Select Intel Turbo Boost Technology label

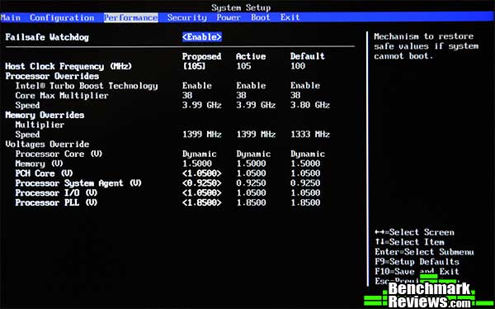(x=87, y=86)
